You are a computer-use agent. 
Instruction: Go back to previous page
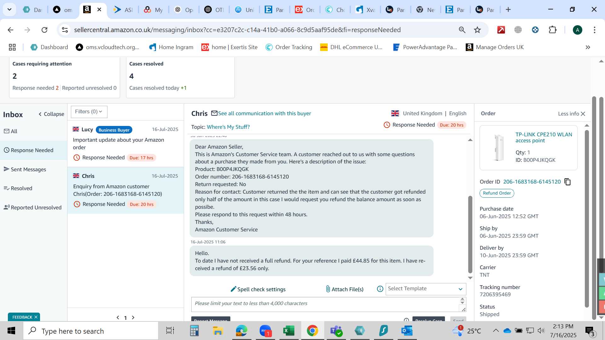10,30
